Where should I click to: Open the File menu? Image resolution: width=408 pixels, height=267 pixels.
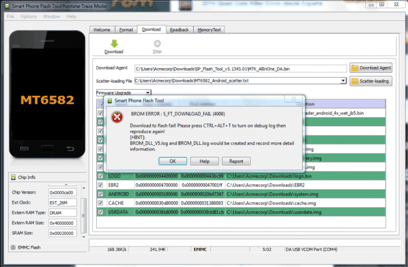[x=10, y=16]
